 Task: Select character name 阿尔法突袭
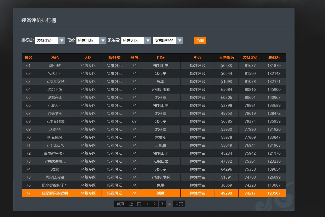(x=55, y=177)
